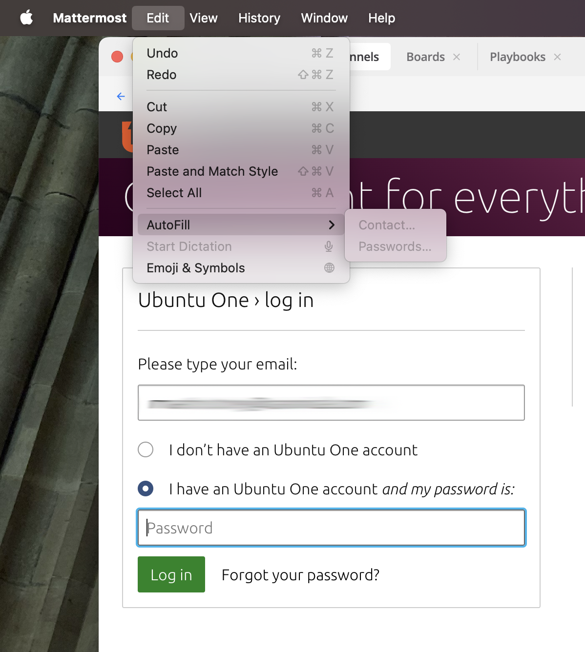The width and height of the screenshot is (585, 652).
Task: Close the Playbooks tab
Action: coord(557,57)
